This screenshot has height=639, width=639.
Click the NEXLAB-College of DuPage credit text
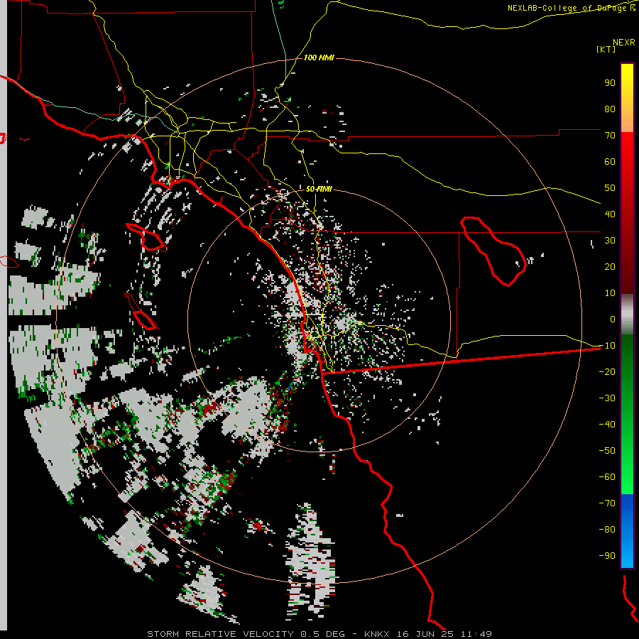[x=568, y=8]
